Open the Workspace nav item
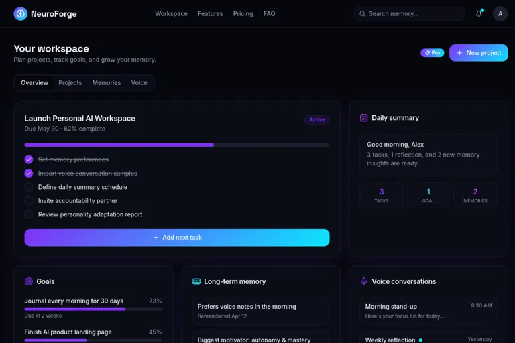The width and height of the screenshot is (515, 343). [171, 14]
